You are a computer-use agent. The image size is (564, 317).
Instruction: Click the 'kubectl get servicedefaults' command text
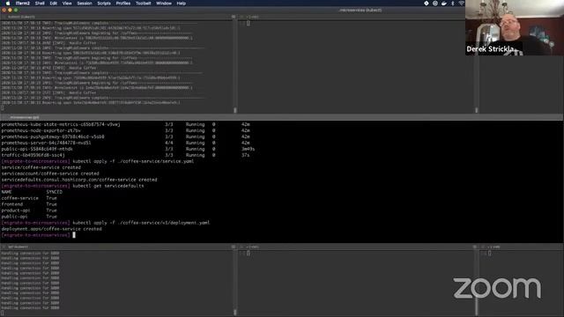click(108, 186)
